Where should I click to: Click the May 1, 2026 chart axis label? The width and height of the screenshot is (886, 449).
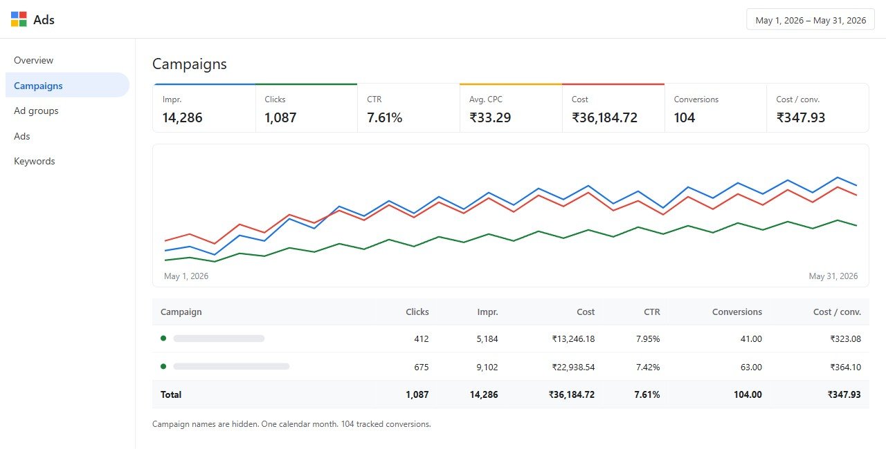coord(186,276)
